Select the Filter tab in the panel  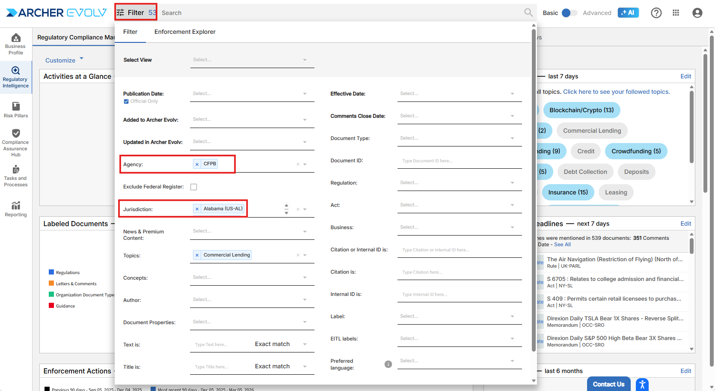point(130,32)
